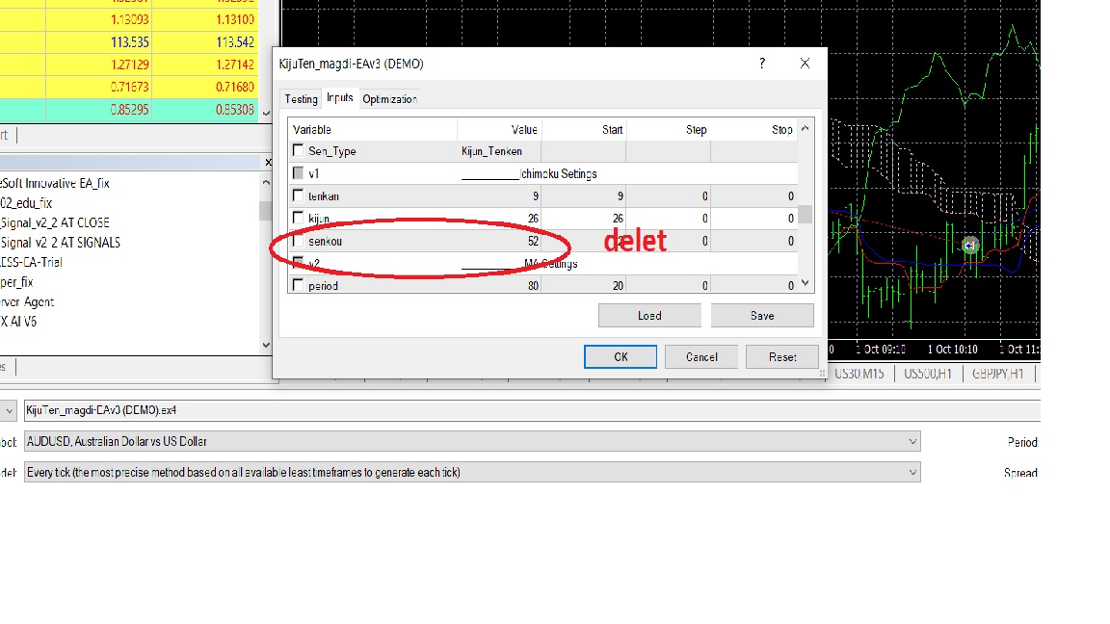Image resolution: width=1110 pixels, height=624 pixels.
Task: Click the inputs table scroll up arrow
Action: tap(805, 129)
